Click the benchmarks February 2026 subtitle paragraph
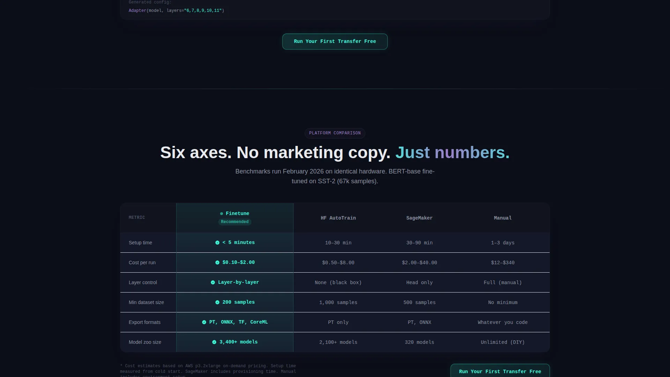Screen dimensions: 670x377 click(335, 176)
